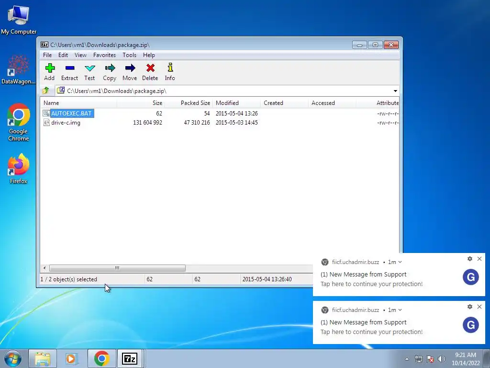Click '1 / 2 object(s) selected' status
This screenshot has height=368, width=490.
69,279
